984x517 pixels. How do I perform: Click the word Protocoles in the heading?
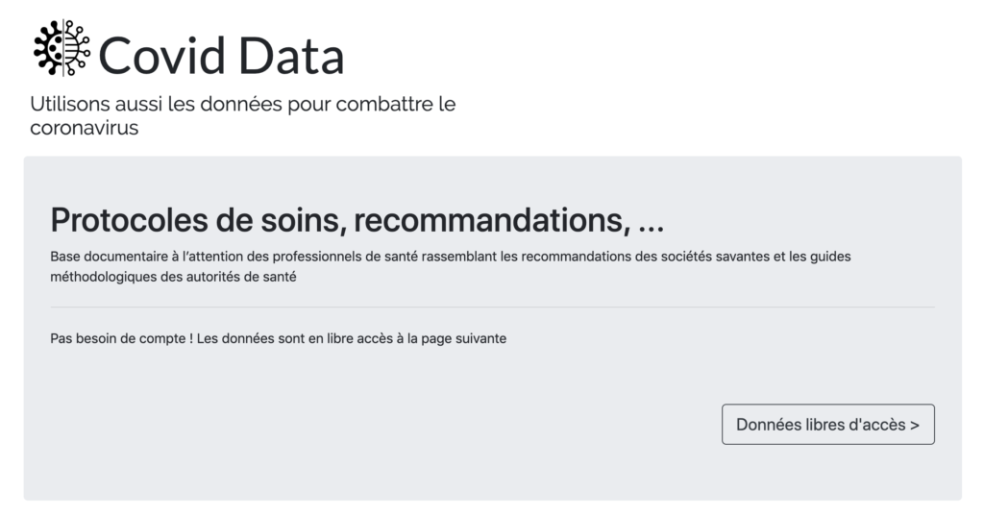point(130,220)
